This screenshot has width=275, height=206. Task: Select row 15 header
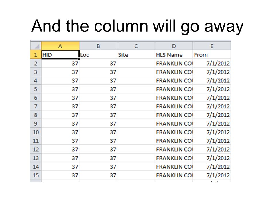(x=36, y=175)
